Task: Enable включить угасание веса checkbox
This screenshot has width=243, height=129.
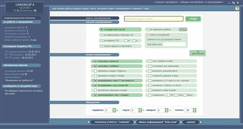Action: (150, 71)
